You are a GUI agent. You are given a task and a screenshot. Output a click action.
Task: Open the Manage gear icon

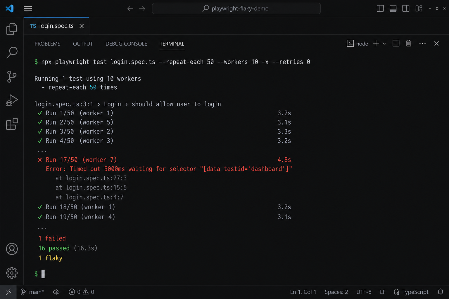tap(12, 273)
